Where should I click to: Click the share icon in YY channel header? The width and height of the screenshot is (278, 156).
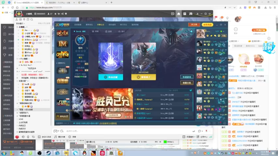coord(62,14)
